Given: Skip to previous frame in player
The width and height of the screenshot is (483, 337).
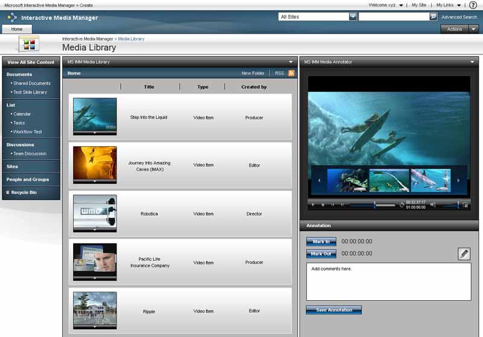Looking at the screenshot, I should (333, 205).
